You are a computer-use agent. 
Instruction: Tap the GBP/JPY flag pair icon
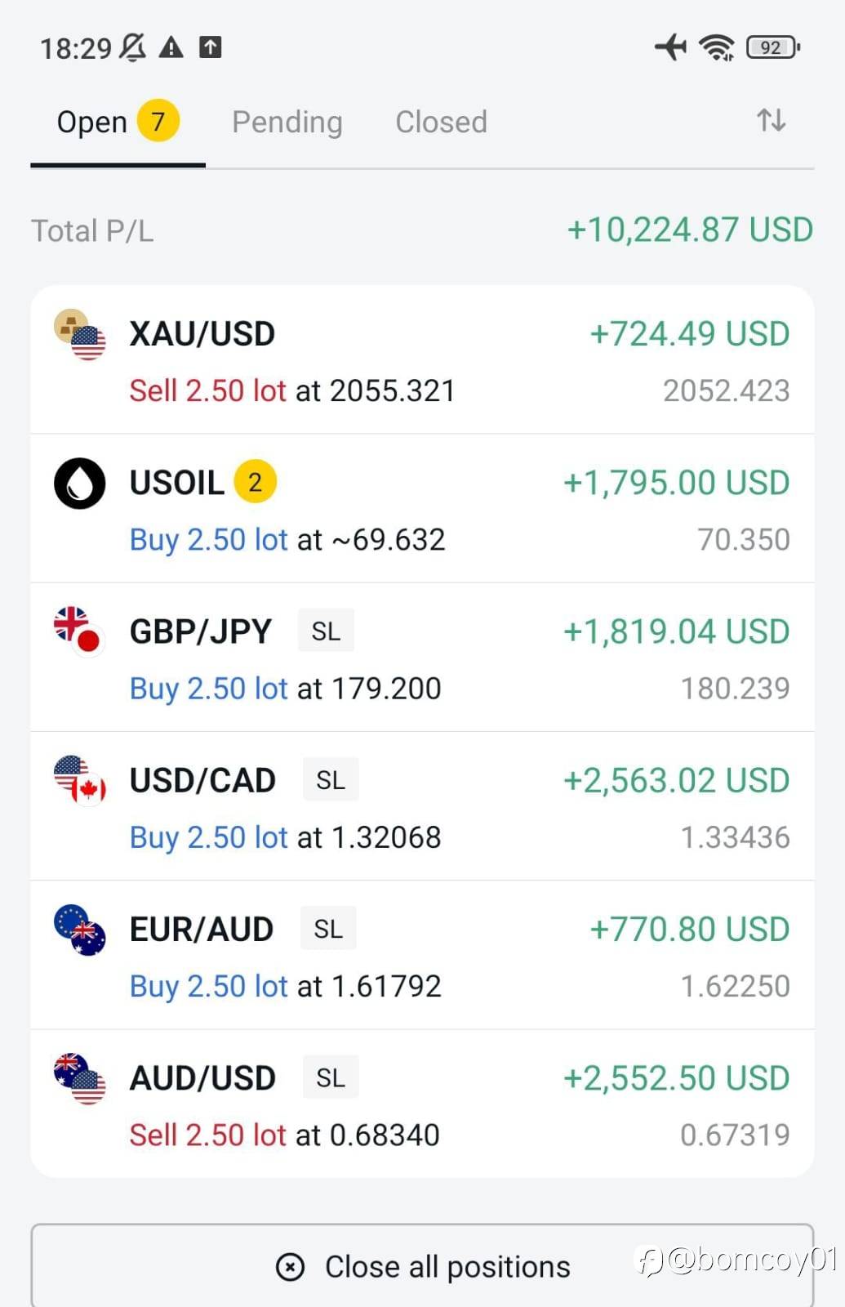point(79,632)
